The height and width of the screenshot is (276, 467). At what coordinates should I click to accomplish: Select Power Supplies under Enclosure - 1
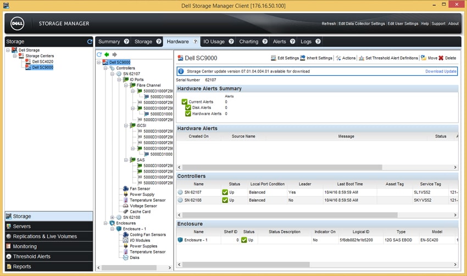(x=143, y=246)
